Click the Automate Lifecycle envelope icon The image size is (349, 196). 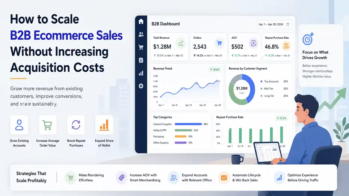click(x=224, y=178)
